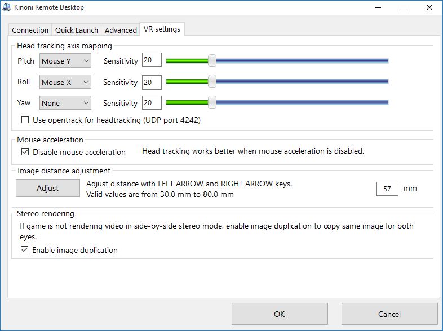Viewport: 443px width, 331px height.
Task: Open the Yaw axis mapping dropdown
Action: [65, 103]
